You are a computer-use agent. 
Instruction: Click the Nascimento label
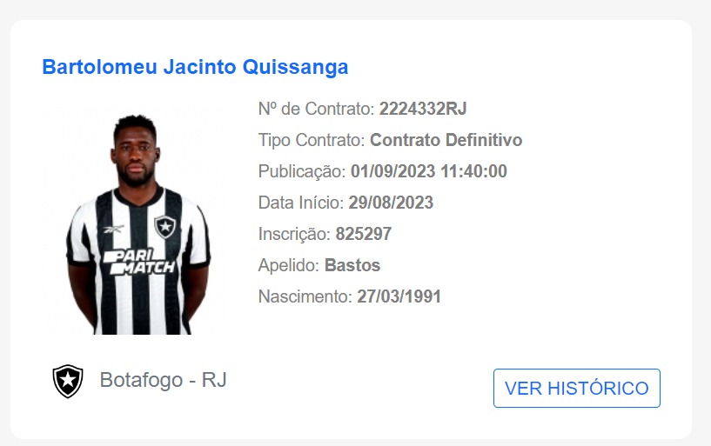[305, 296]
